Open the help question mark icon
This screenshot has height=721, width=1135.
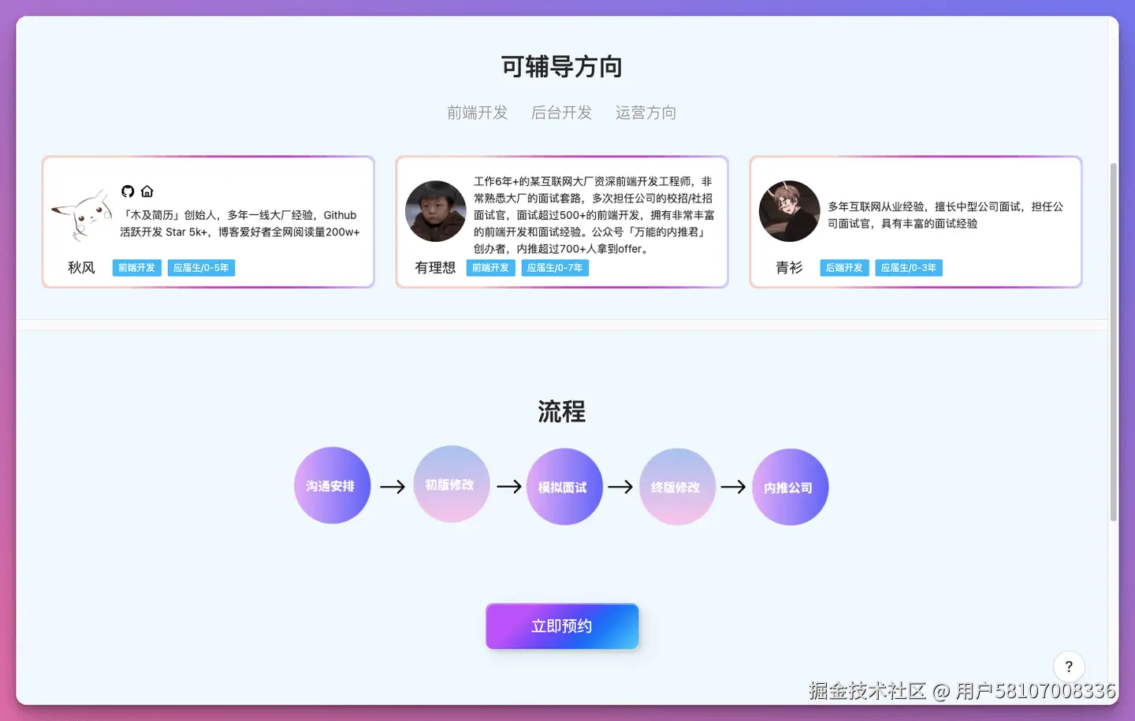(x=1069, y=666)
